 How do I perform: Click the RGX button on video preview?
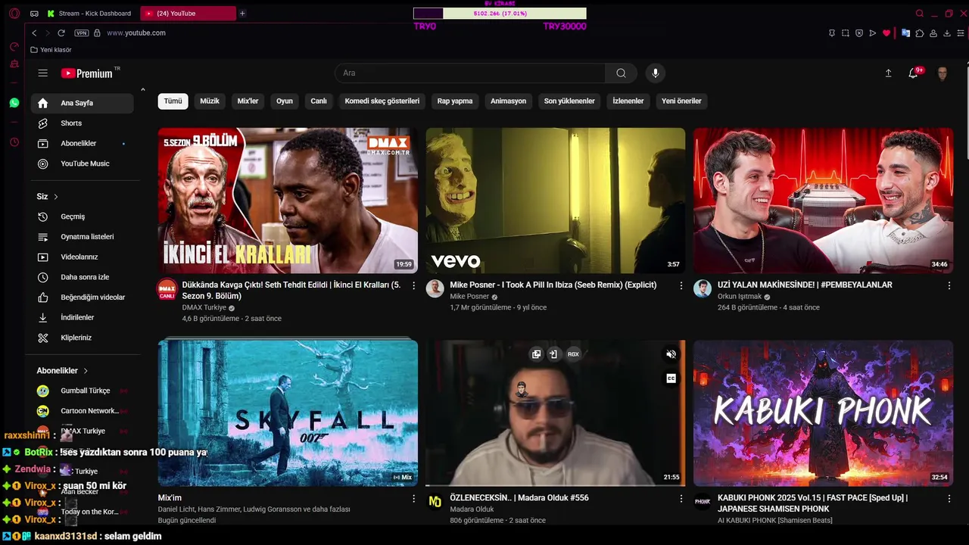click(x=573, y=354)
